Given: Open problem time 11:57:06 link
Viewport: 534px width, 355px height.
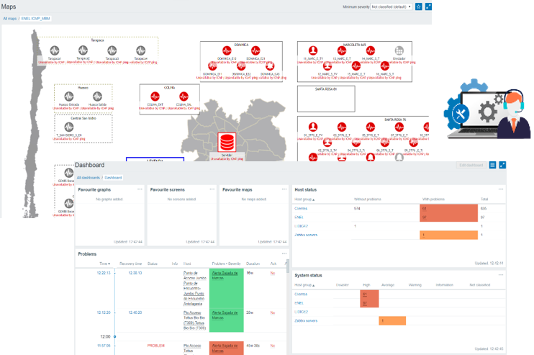Looking at the screenshot, I should 104,346.
